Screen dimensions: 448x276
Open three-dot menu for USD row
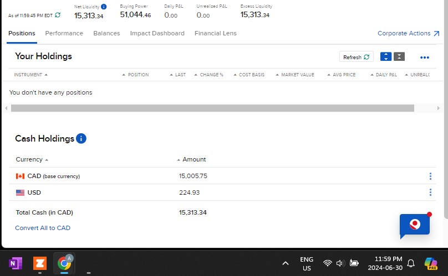pyautogui.click(x=430, y=192)
